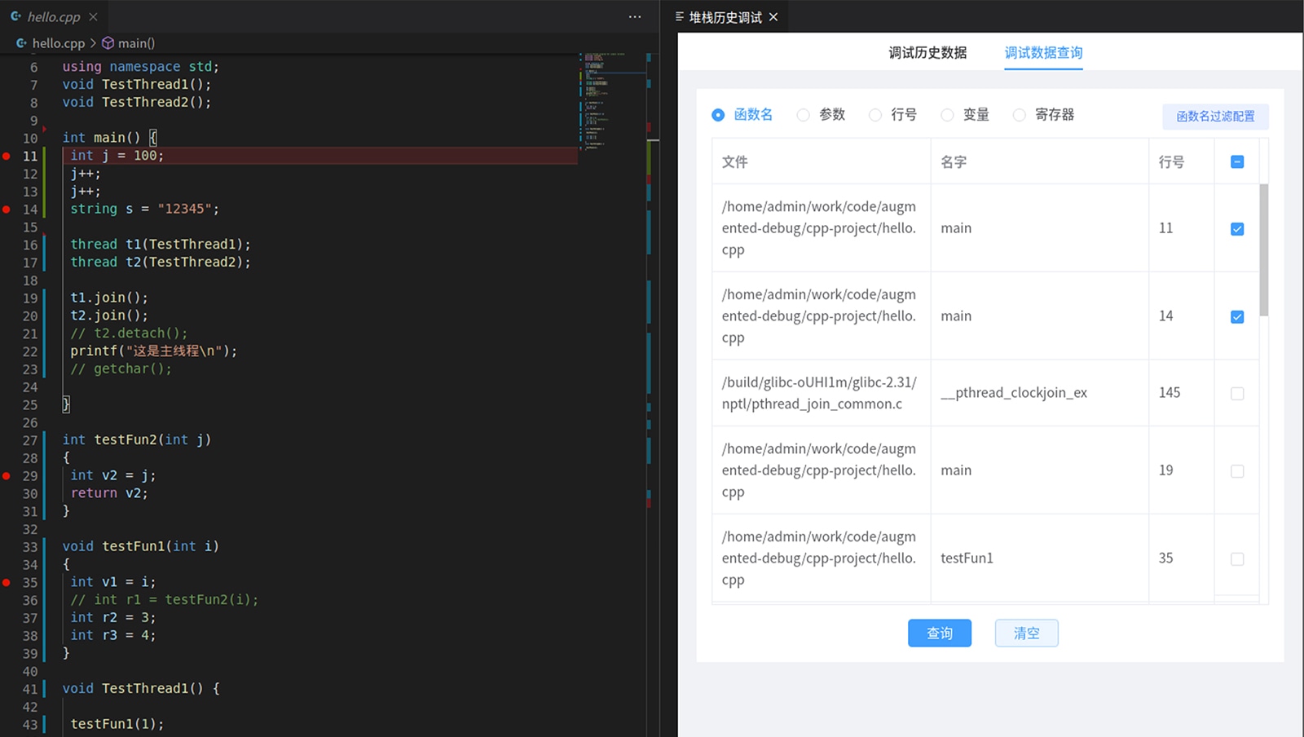
Task: Click the code line 'void testFun1(int i)'
Action: click(141, 546)
